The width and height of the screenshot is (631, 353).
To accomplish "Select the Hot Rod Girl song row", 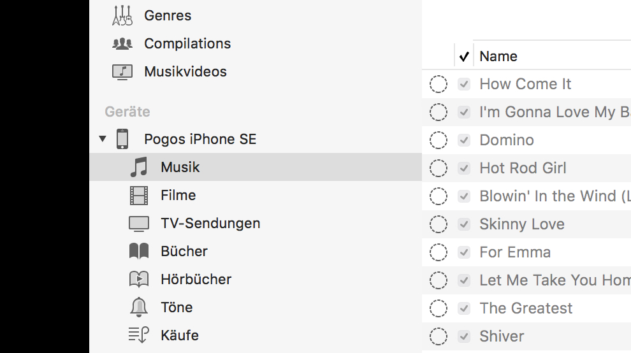I will pyautogui.click(x=526, y=168).
